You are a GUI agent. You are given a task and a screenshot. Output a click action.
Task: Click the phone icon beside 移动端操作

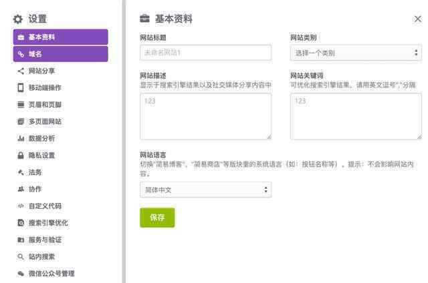21,87
